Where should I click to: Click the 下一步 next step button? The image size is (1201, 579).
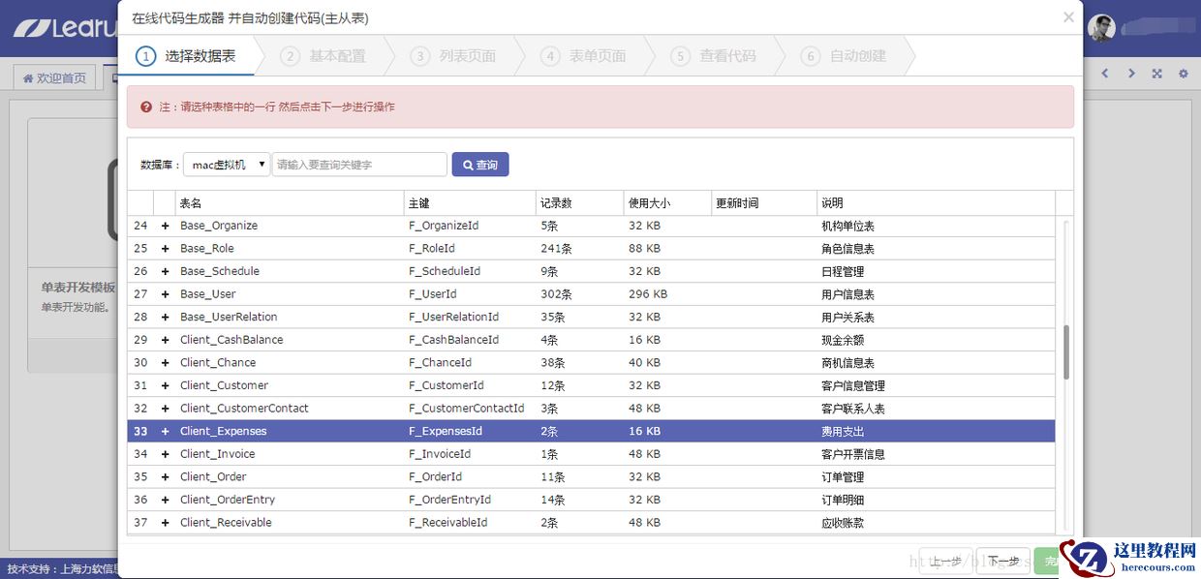pos(1002,561)
